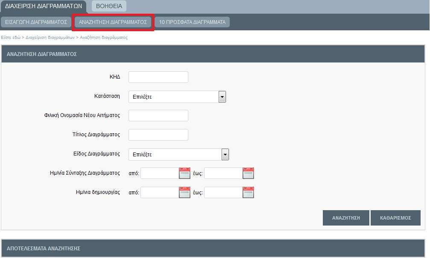Select ΑΝΑΖΗΤΗΣΗ ΔΙΑΓΡΑΜΜΑΤΟΣ submenu item
430x258 pixels.
[x=113, y=22]
